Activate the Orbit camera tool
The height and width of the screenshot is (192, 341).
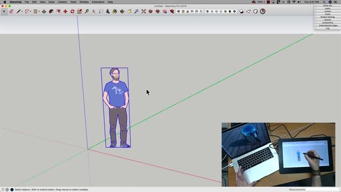[x=122, y=11]
